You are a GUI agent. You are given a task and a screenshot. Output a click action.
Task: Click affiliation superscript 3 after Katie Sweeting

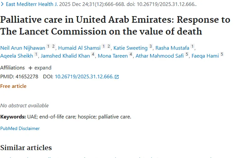point(151,47)
